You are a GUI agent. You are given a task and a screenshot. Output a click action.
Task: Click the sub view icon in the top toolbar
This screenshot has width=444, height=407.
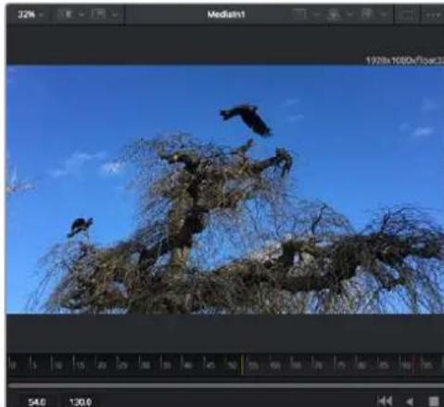coord(98,14)
